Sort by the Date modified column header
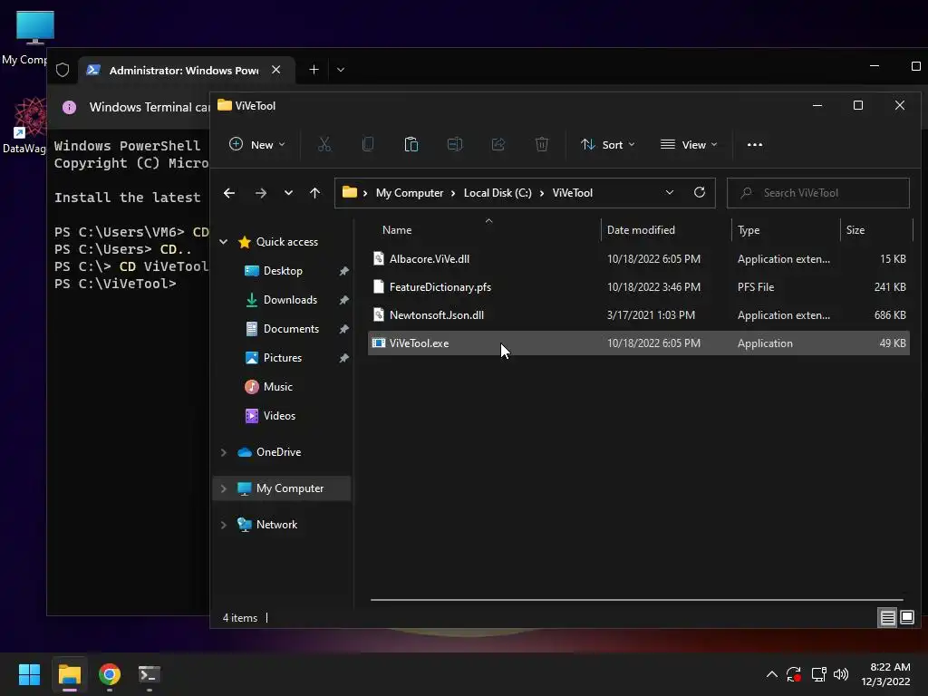The width and height of the screenshot is (928, 696). tap(666, 230)
